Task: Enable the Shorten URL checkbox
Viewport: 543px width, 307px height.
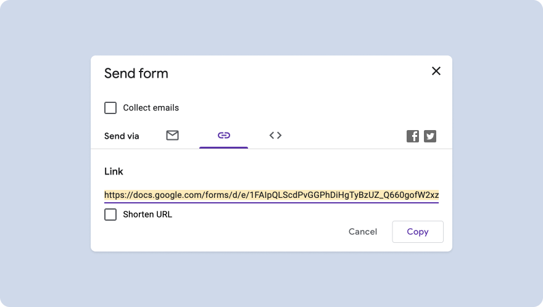Action: 110,215
